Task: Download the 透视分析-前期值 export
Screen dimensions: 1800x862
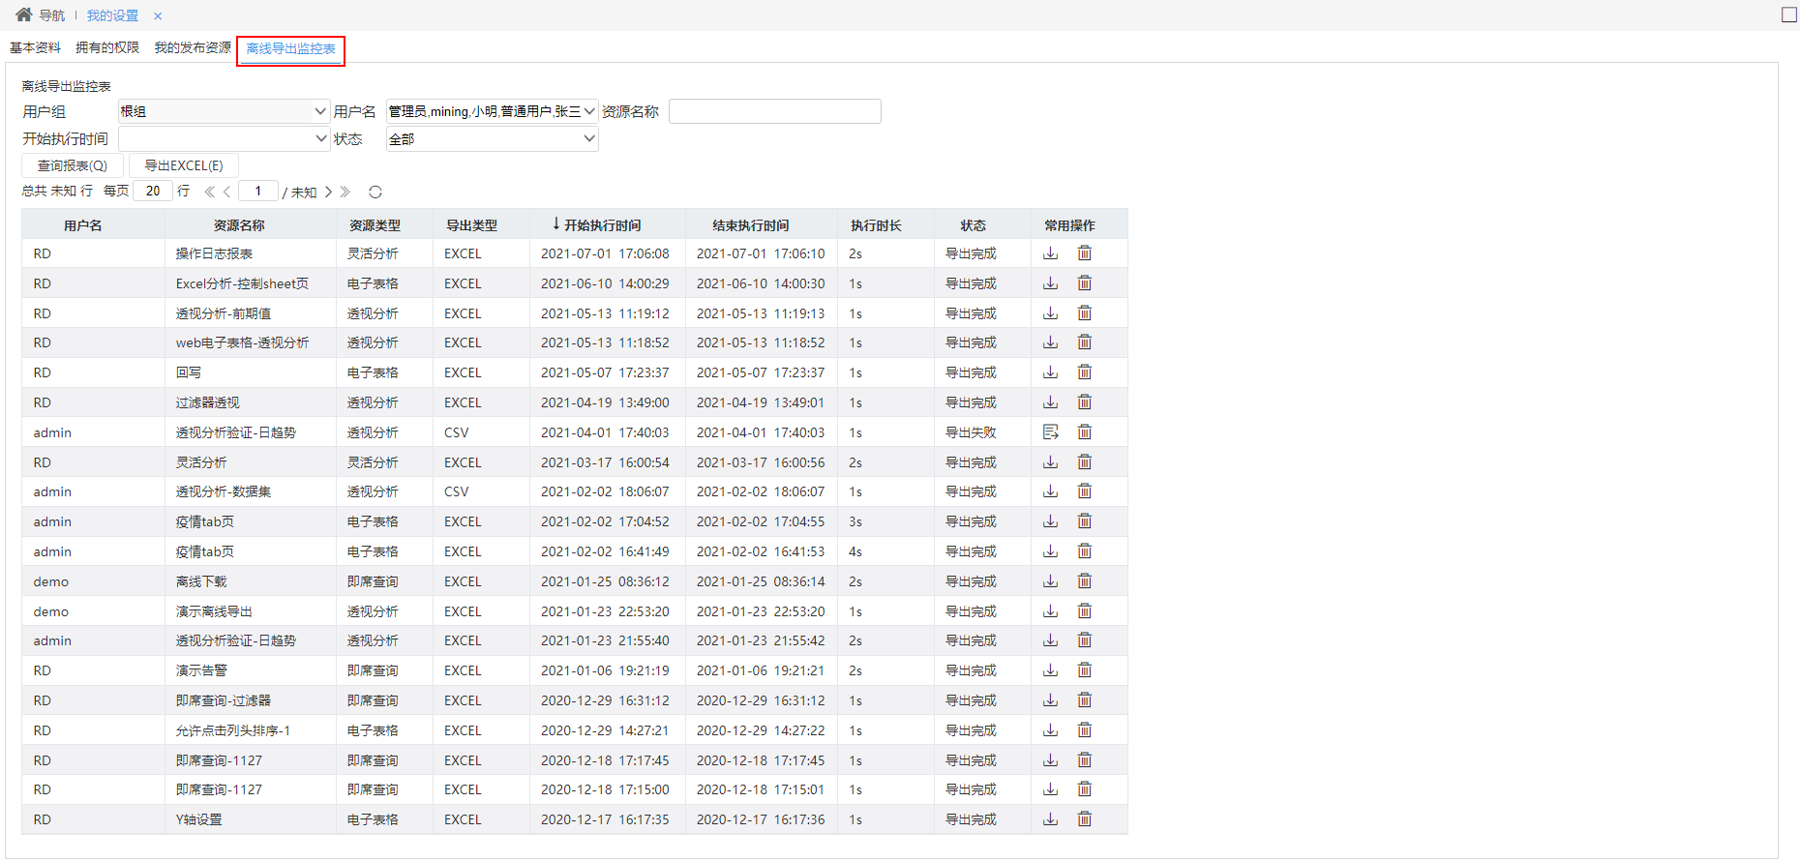Action: point(1051,313)
